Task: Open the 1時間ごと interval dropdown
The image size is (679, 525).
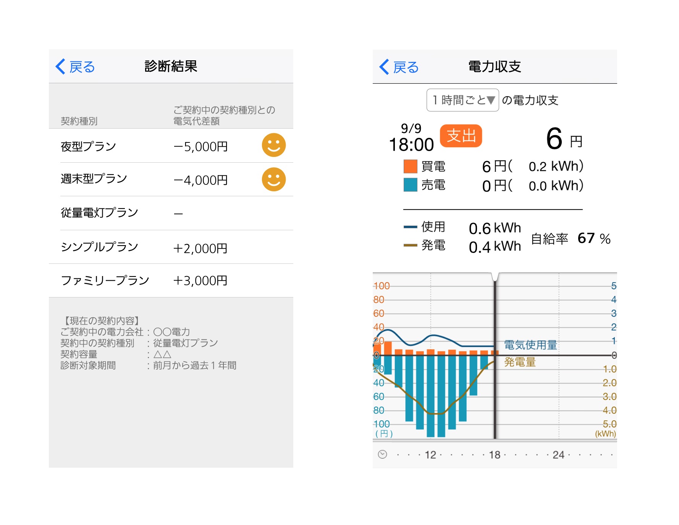Action: click(462, 100)
